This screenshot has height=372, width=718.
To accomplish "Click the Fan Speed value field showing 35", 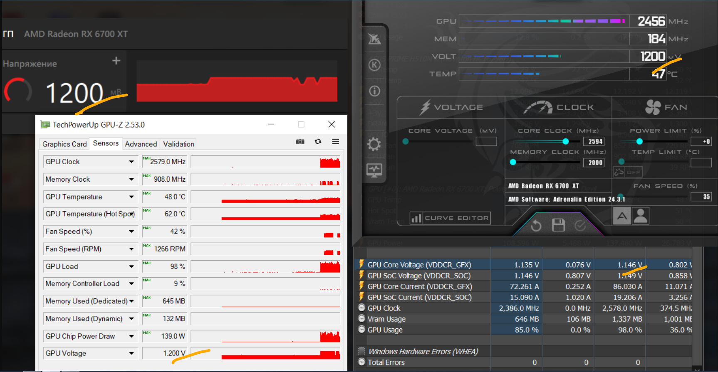I will tap(701, 197).
